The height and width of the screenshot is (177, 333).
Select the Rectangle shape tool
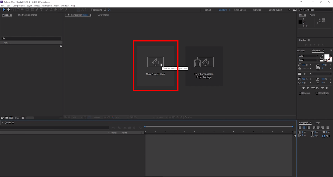(x=33, y=10)
